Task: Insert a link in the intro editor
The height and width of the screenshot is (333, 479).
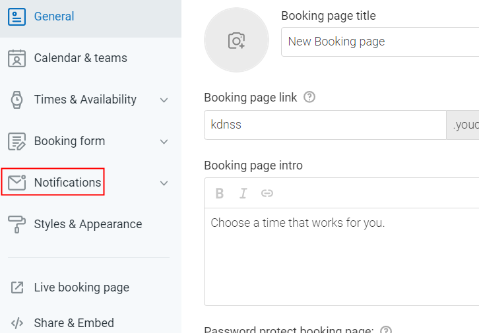Action: point(267,193)
